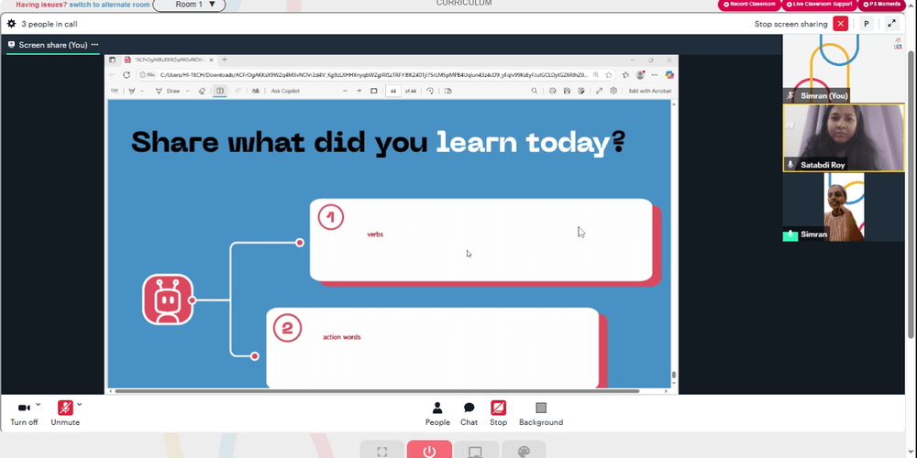Open the Room 1 dropdown
This screenshot has height=458, width=917.
[189, 5]
